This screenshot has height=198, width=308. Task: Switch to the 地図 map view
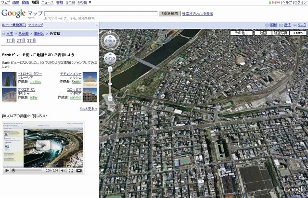263,33
